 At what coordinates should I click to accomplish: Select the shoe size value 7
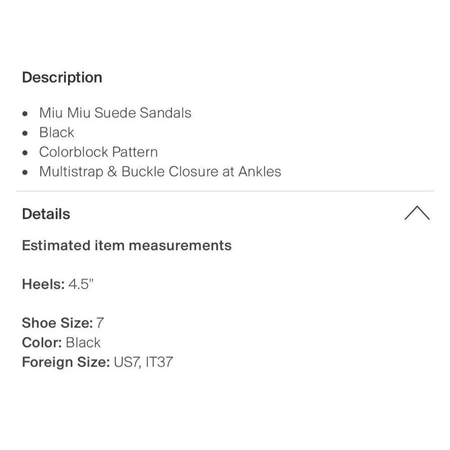coord(100,323)
